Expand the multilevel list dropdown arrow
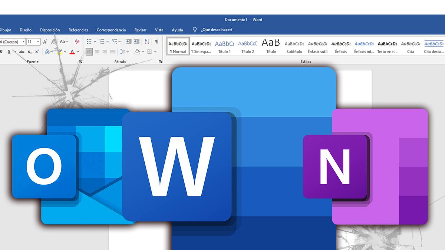 [x=119, y=41]
